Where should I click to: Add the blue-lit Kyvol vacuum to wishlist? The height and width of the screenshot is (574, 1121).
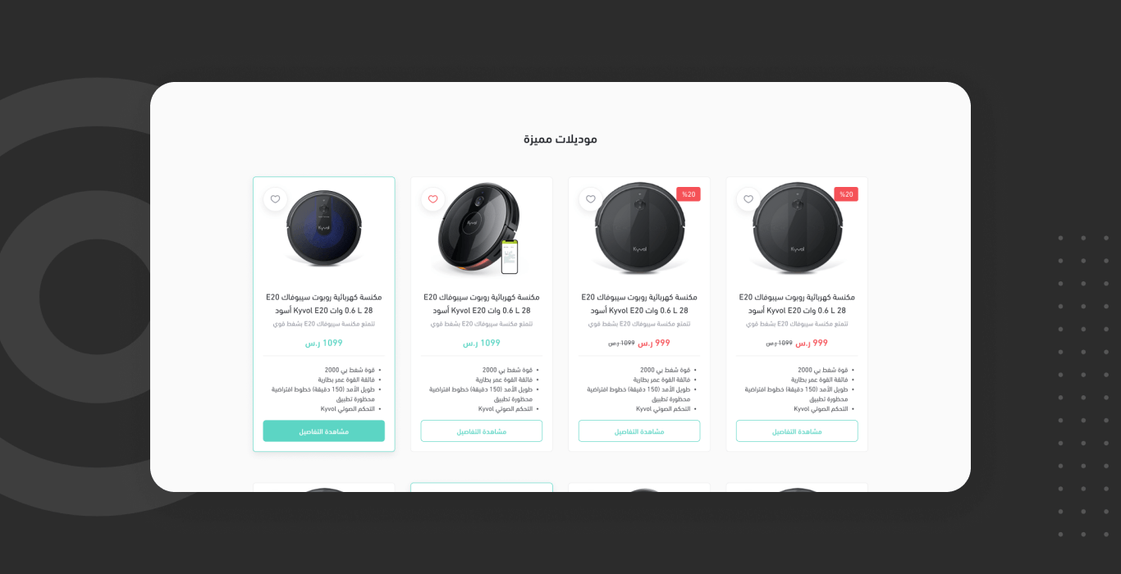coord(275,199)
